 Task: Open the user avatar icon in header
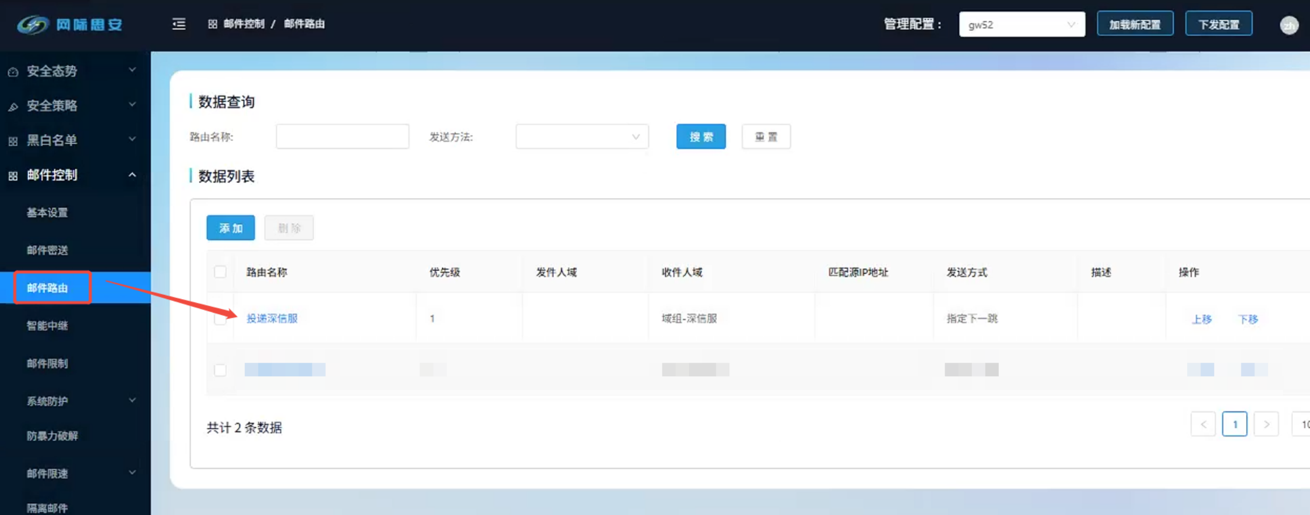click(1288, 25)
